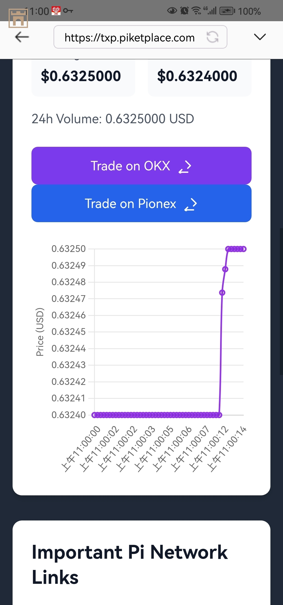The height and width of the screenshot is (605, 283).
Task: Click the $0.6325000 price card
Action: coord(83,78)
